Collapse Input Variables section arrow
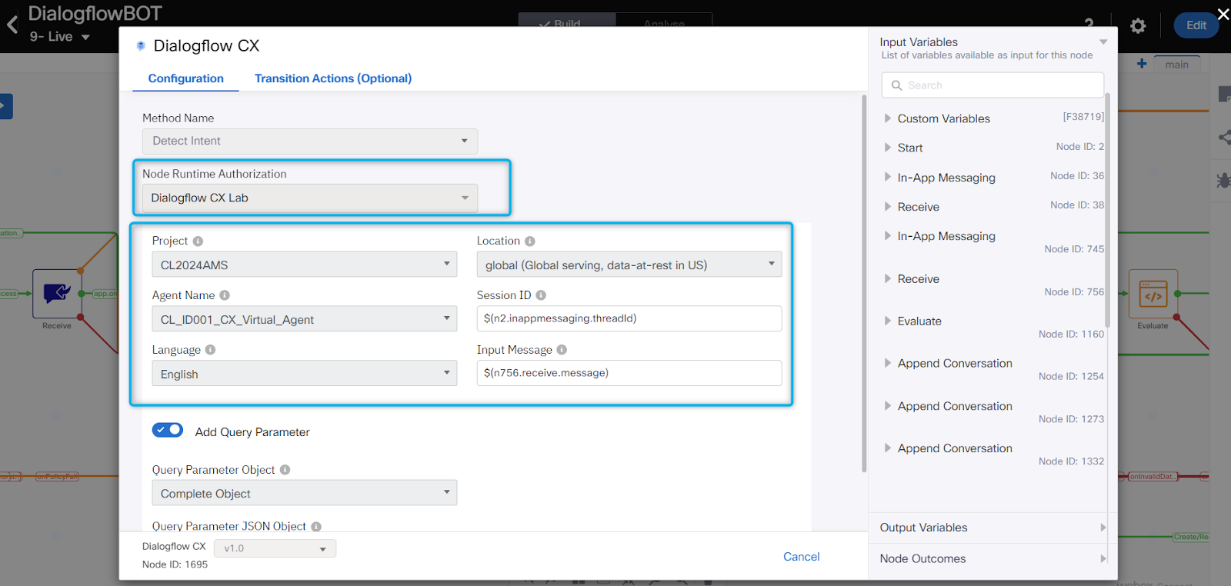Image resolution: width=1231 pixels, height=586 pixels. (x=1103, y=42)
